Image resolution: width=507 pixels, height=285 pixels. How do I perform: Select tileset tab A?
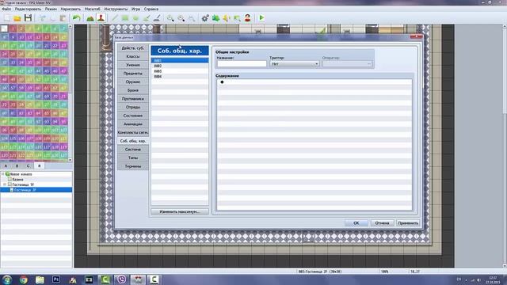[x=6, y=165]
